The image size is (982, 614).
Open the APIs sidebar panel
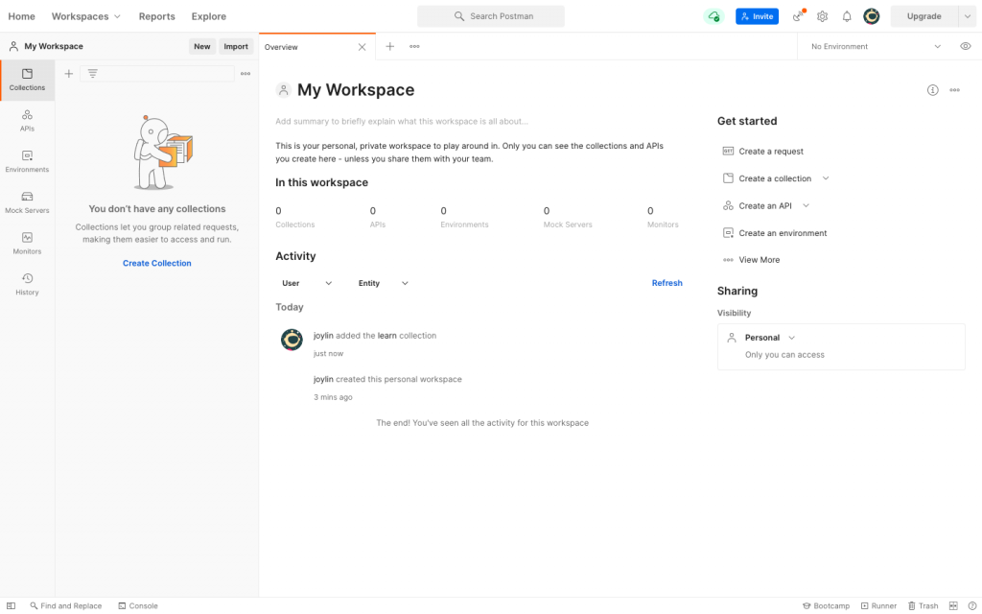coord(27,121)
